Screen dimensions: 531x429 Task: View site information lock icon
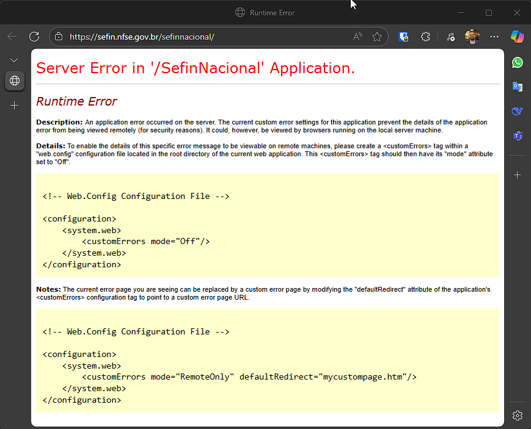point(59,37)
